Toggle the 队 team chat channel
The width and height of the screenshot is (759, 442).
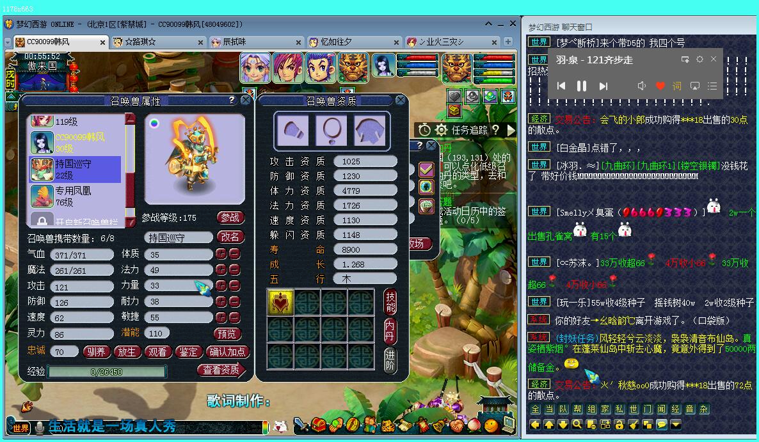click(x=563, y=409)
